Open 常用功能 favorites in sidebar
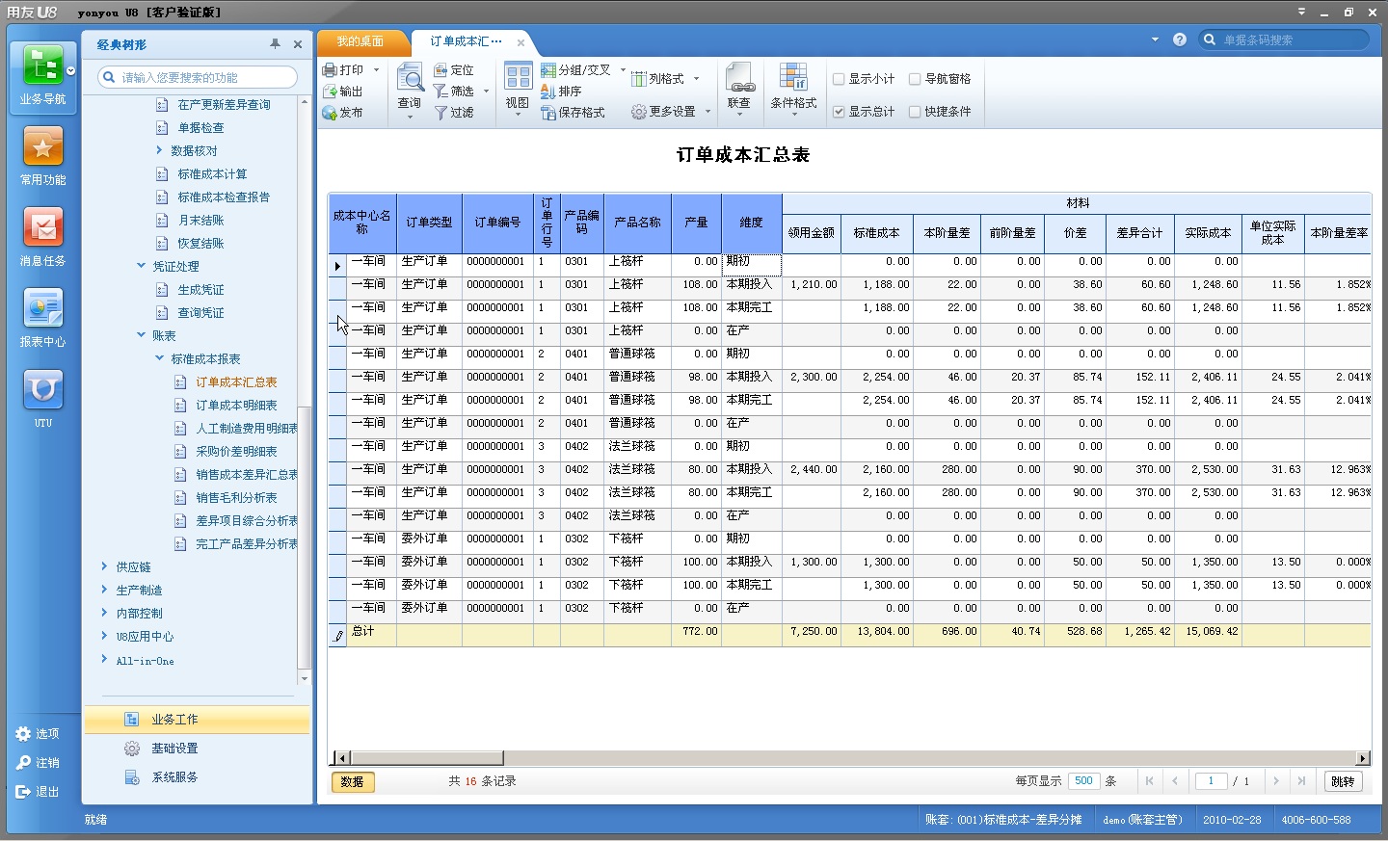 [x=42, y=156]
